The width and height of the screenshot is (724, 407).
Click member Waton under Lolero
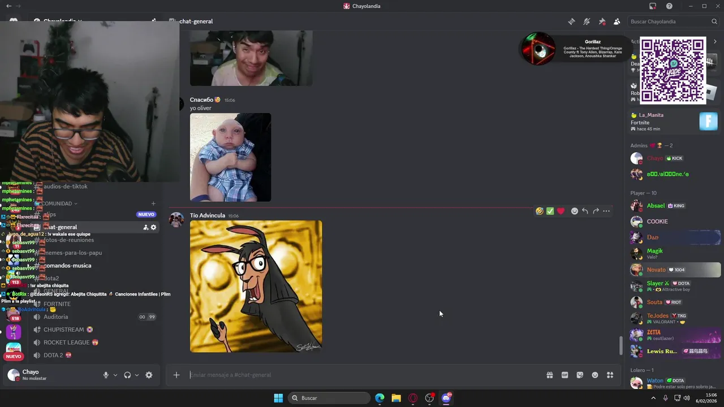click(675, 383)
